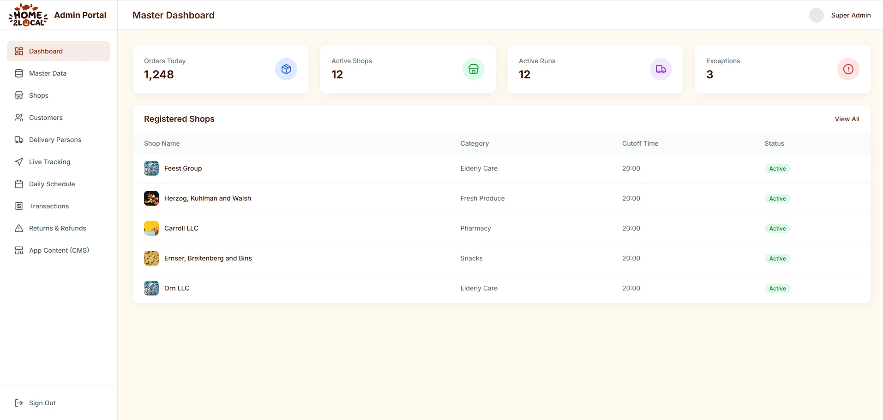883x420 pixels.
Task: Click Orn LLC shop thumbnail
Action: pos(151,288)
